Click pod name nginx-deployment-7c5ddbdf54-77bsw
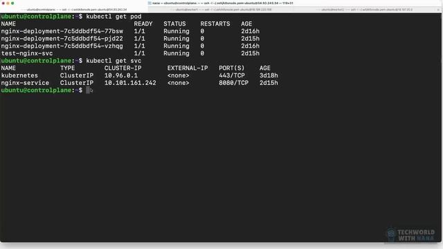The image size is (443, 249). 62,31
